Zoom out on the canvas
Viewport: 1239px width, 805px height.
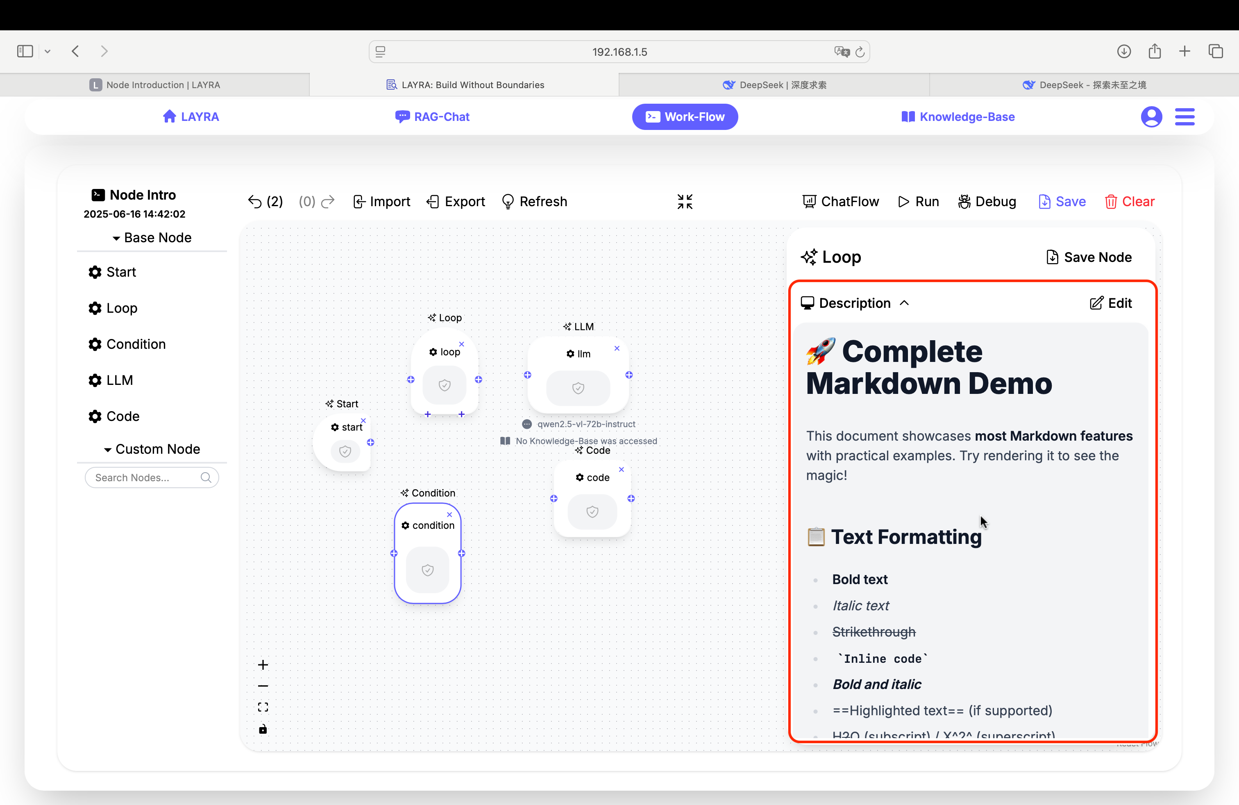coord(263,686)
